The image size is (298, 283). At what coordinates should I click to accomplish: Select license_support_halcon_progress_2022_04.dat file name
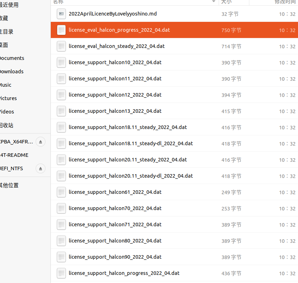[124, 273]
